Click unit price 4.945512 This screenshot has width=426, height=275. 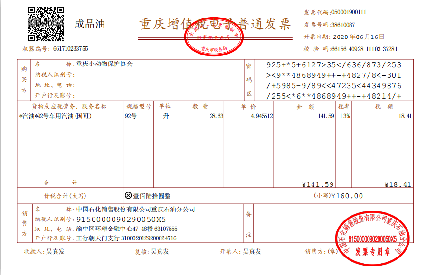click(x=262, y=116)
